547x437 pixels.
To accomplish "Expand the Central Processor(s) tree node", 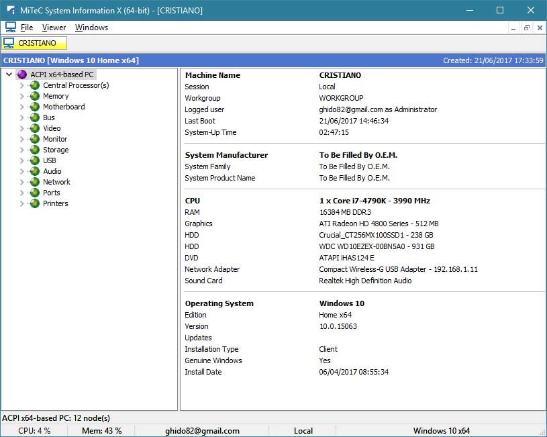I will [x=22, y=85].
